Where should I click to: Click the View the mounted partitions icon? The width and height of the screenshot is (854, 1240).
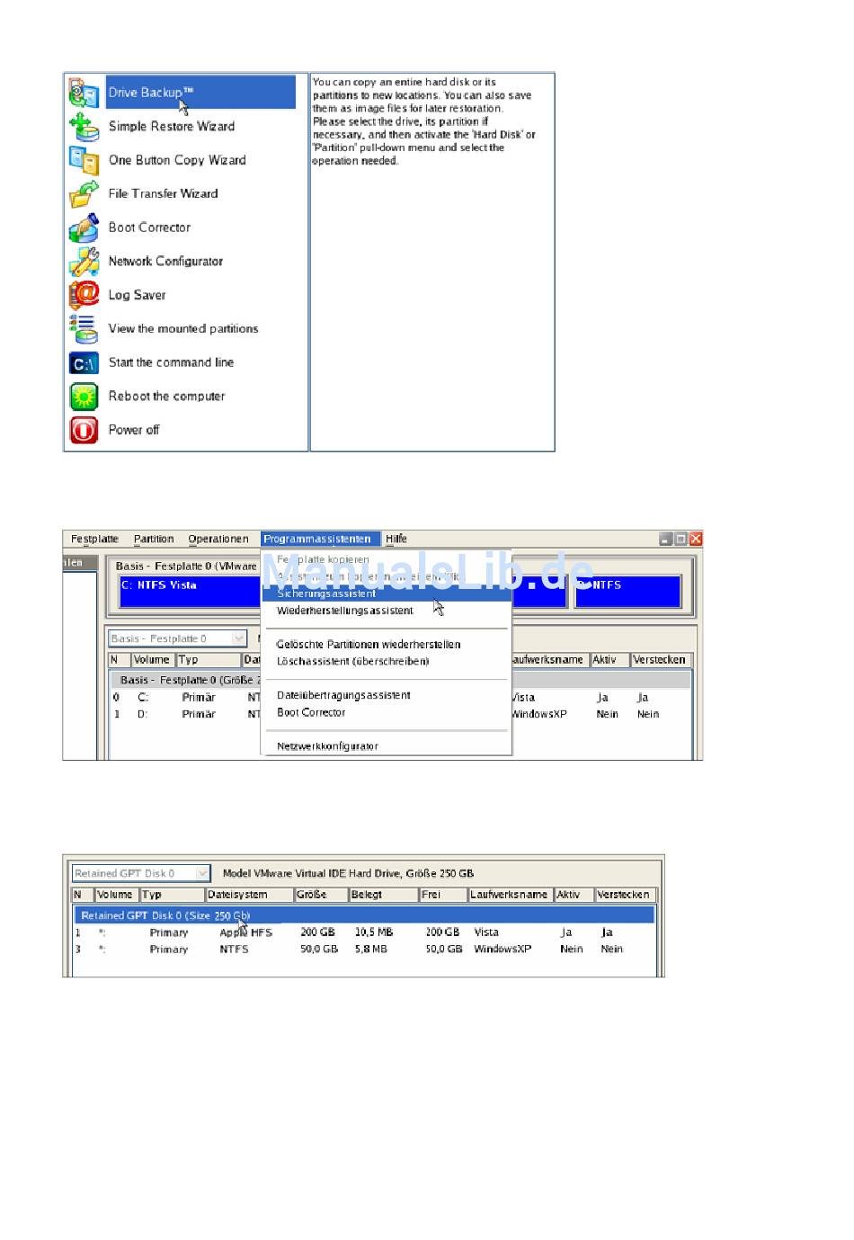(x=84, y=329)
